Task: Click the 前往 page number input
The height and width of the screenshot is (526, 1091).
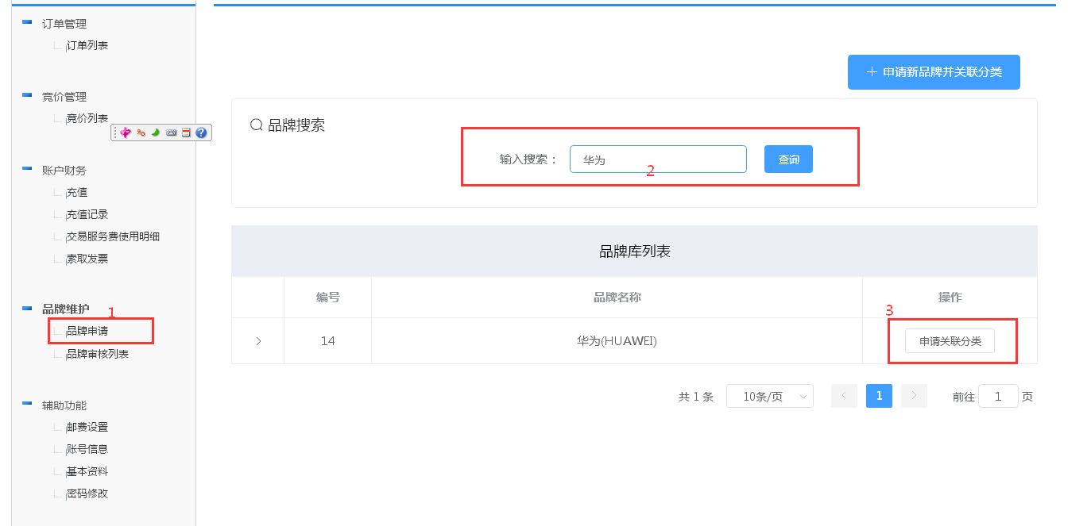Action: pyautogui.click(x=998, y=396)
